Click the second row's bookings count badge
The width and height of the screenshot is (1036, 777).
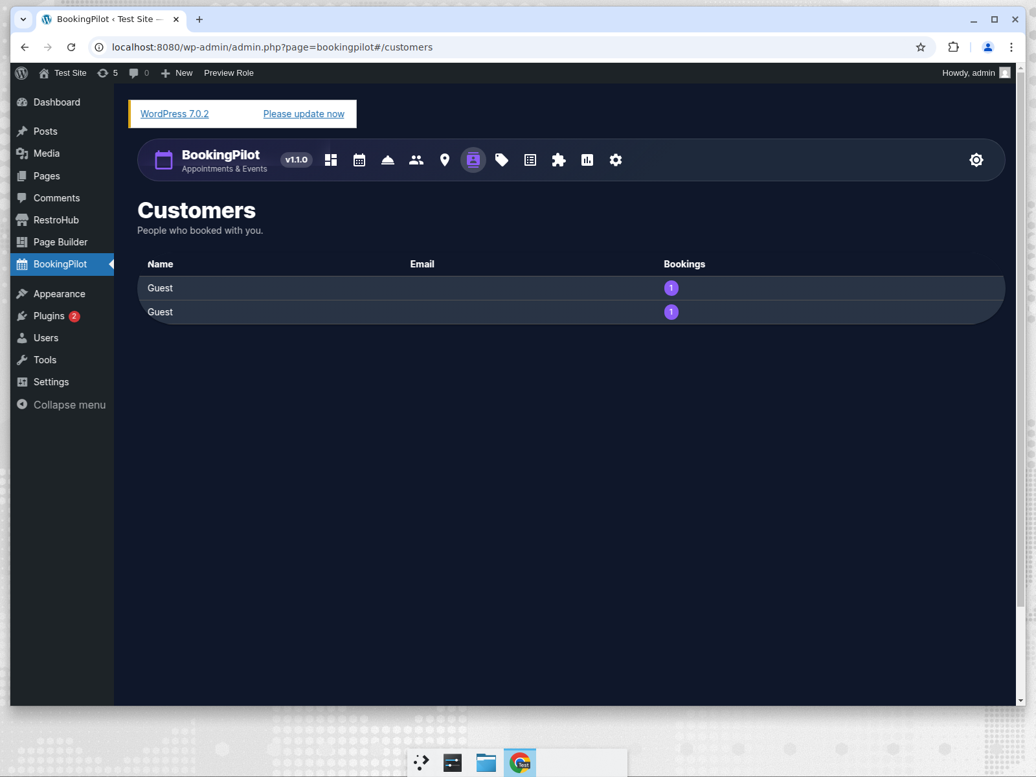[671, 312]
